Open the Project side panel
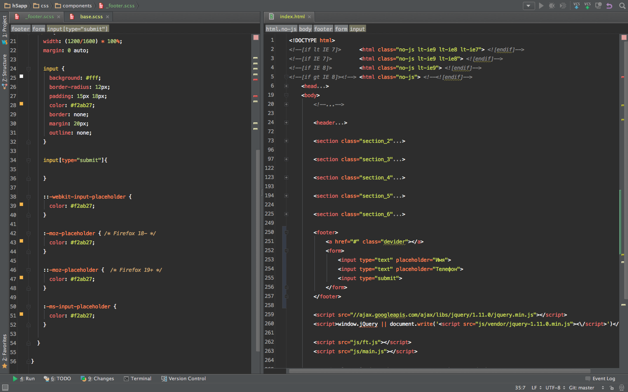628x392 pixels. point(4,30)
